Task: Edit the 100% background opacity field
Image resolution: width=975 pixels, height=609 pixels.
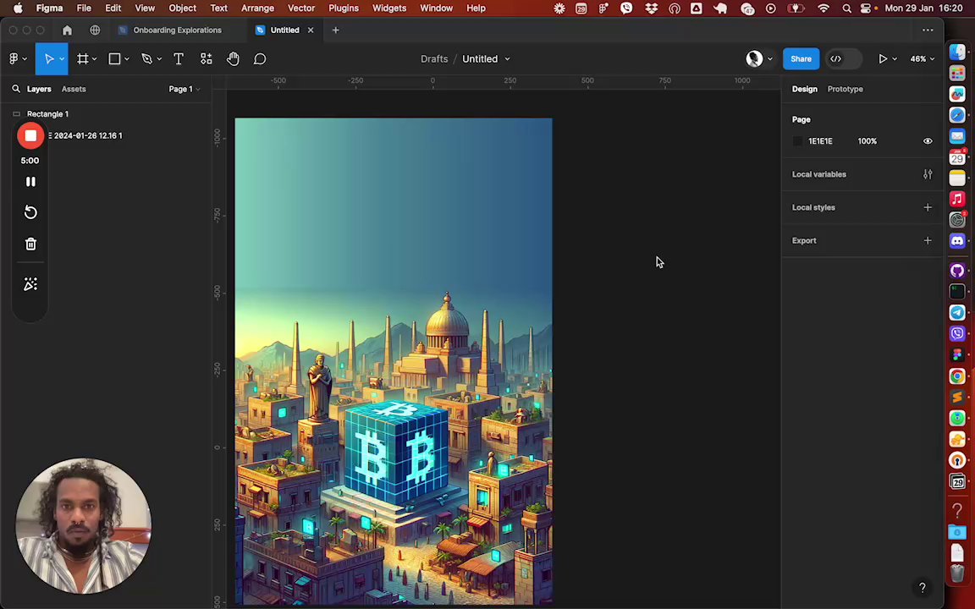Action: 867,141
